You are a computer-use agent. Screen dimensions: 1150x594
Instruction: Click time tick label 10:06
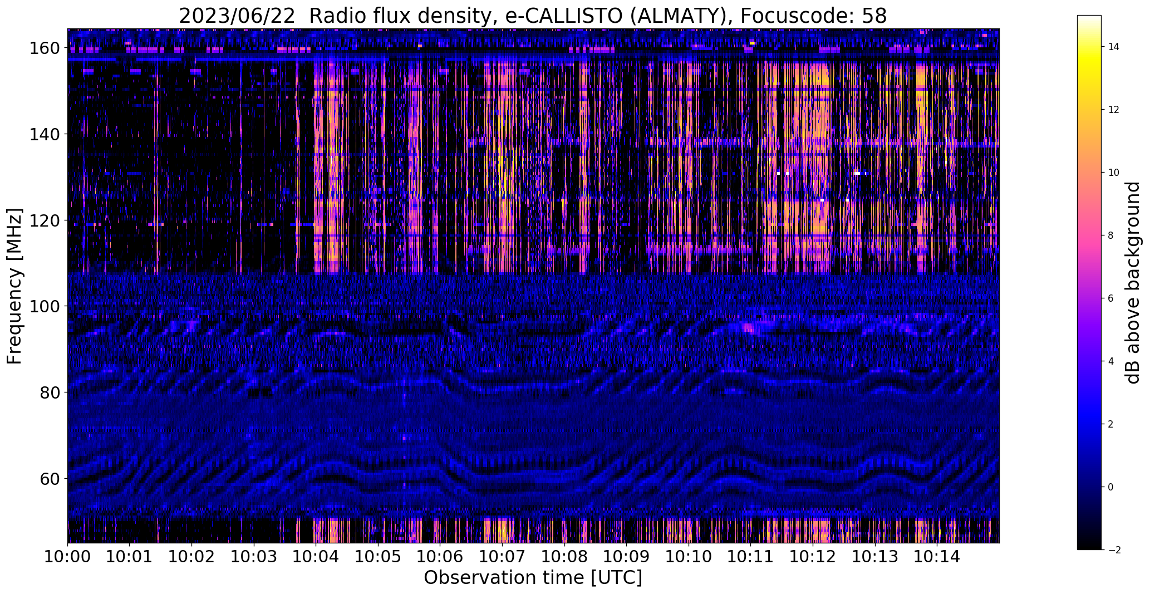440,556
